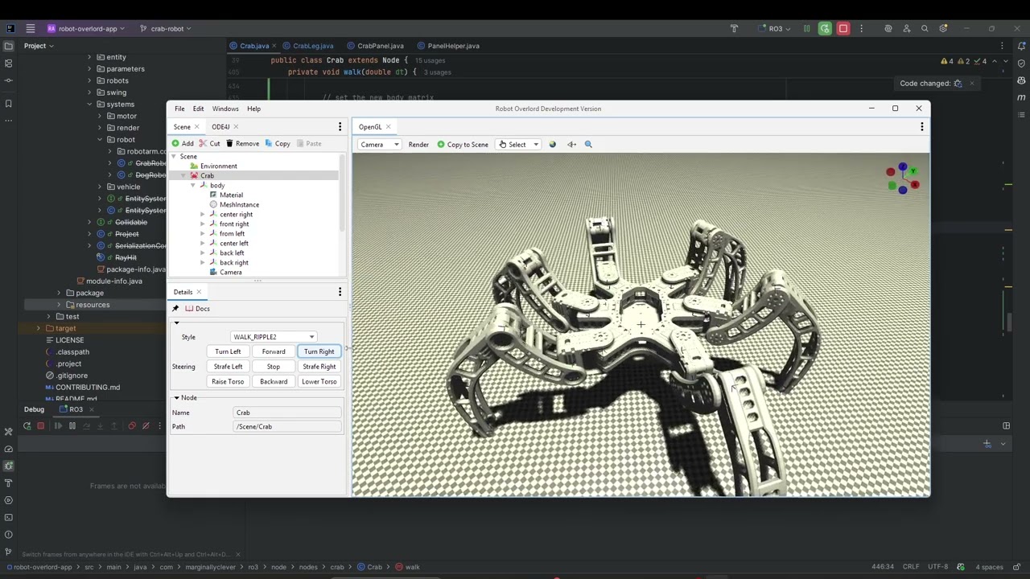Image resolution: width=1030 pixels, height=579 pixels.
Task: Click the Copy to Scene button
Action: [x=463, y=145]
